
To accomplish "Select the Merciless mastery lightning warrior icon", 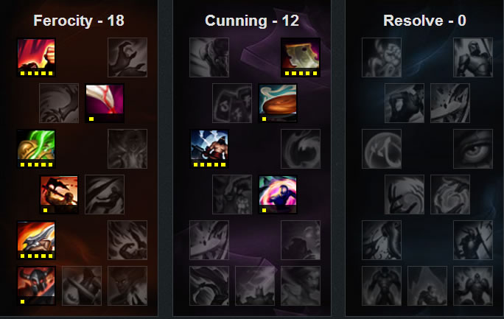I will tap(209, 149).
